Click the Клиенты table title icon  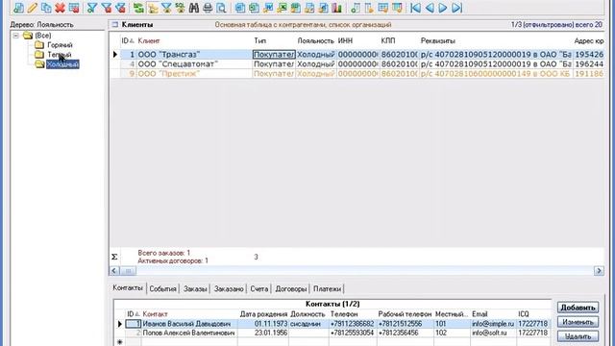pos(115,24)
